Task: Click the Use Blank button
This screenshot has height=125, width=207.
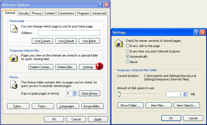Action: tap(89, 41)
